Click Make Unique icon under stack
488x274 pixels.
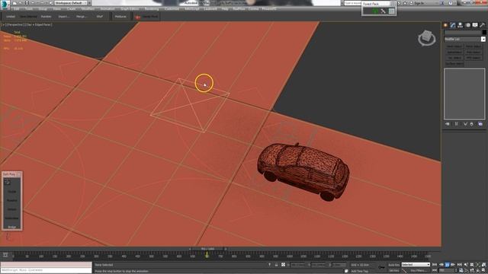(x=465, y=124)
